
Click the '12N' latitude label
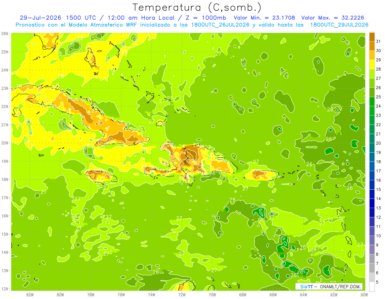tap(5, 289)
